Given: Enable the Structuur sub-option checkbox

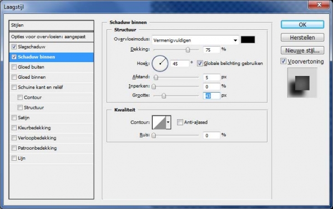Looking at the screenshot, I should coord(20,108).
